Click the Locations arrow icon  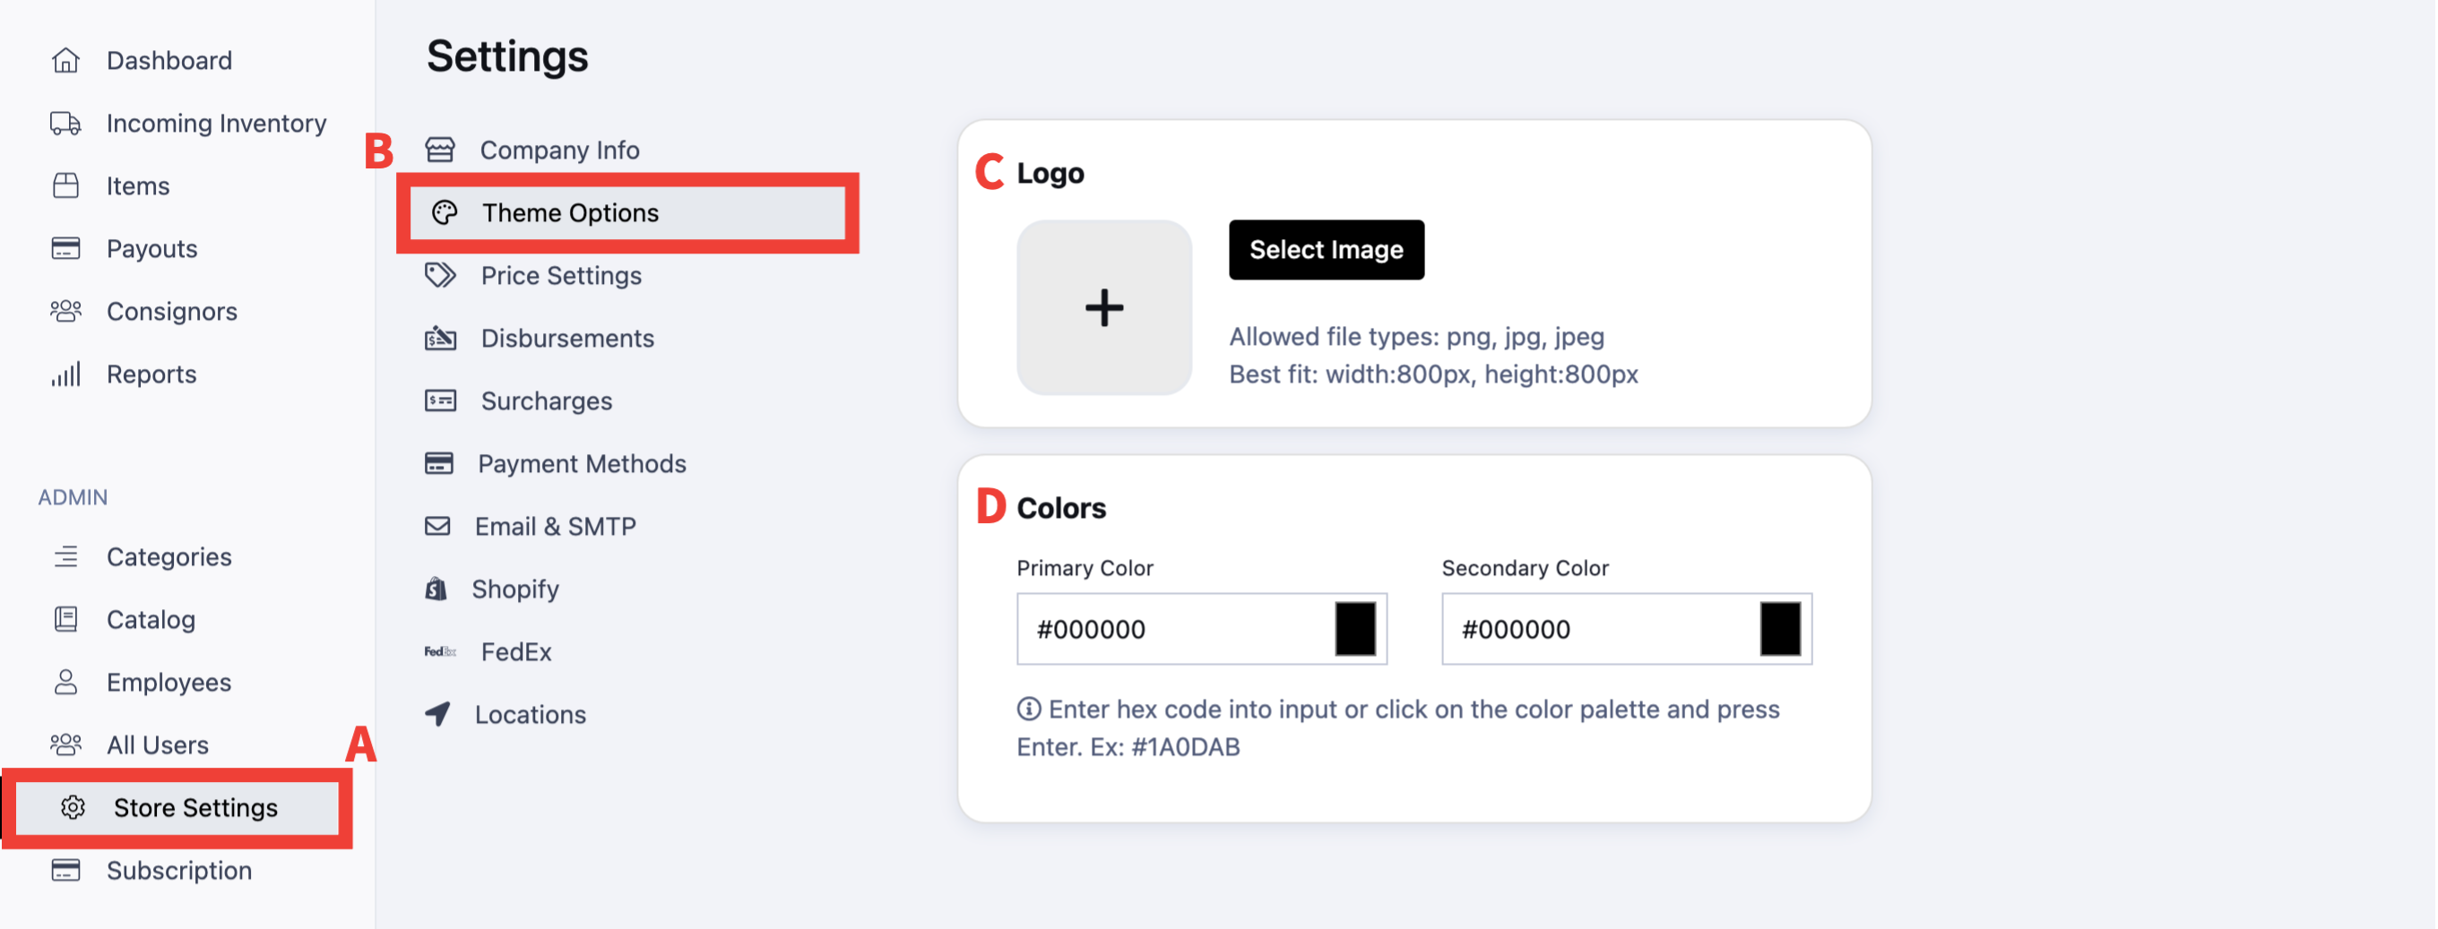pyautogui.click(x=437, y=714)
